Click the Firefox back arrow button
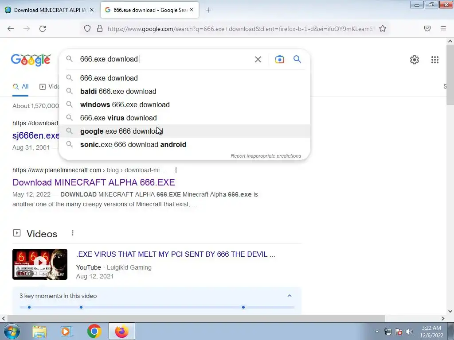This screenshot has width=454, height=340. coord(11,29)
